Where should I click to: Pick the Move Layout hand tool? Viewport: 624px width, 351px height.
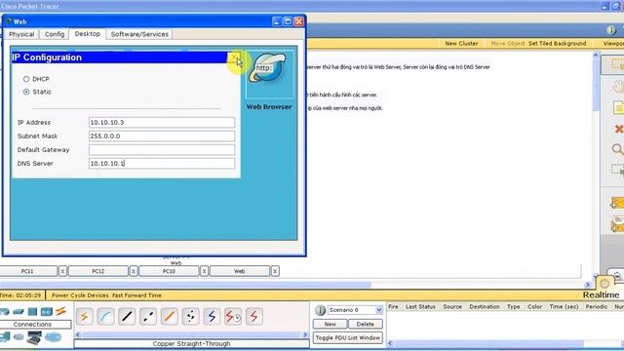tap(617, 87)
